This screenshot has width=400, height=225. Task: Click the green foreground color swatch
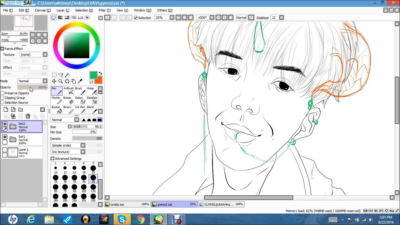pos(93,75)
